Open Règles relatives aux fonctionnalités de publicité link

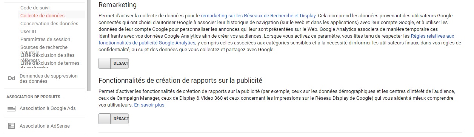point(276,39)
